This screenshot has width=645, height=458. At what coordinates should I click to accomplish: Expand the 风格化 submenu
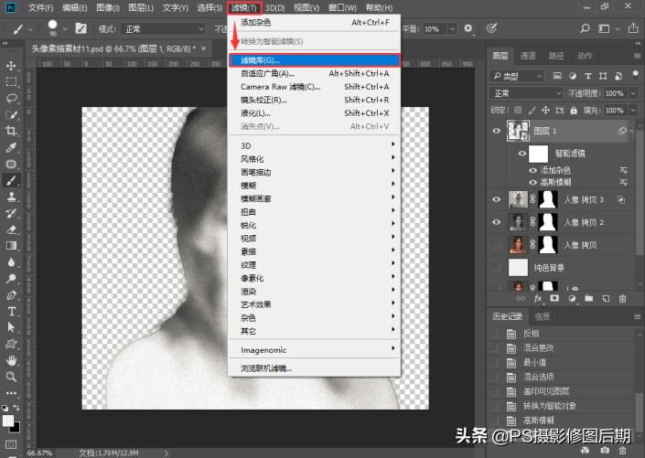pyautogui.click(x=315, y=159)
